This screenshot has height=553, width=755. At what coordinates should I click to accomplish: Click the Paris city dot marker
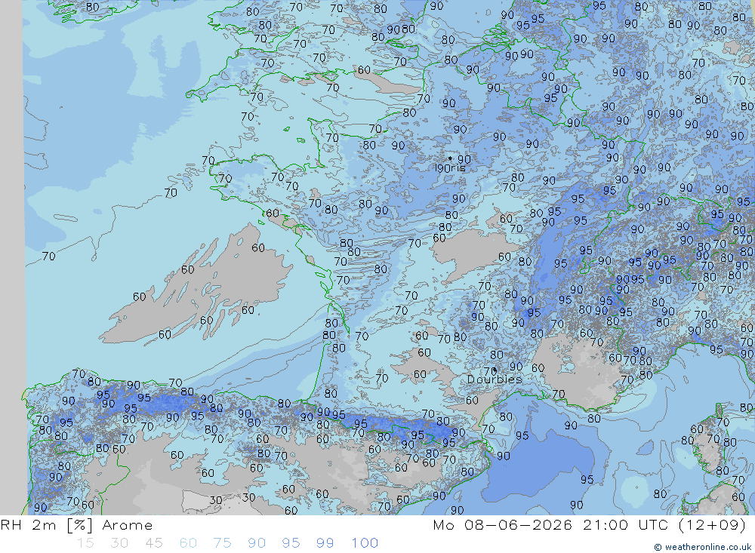click(x=450, y=158)
